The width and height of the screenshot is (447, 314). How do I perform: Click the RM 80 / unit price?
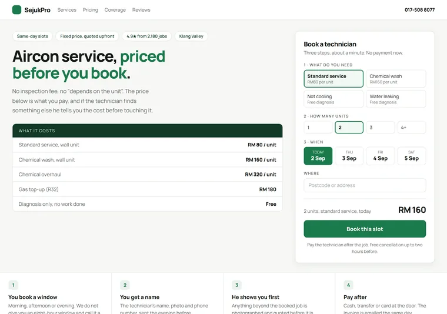(262, 145)
